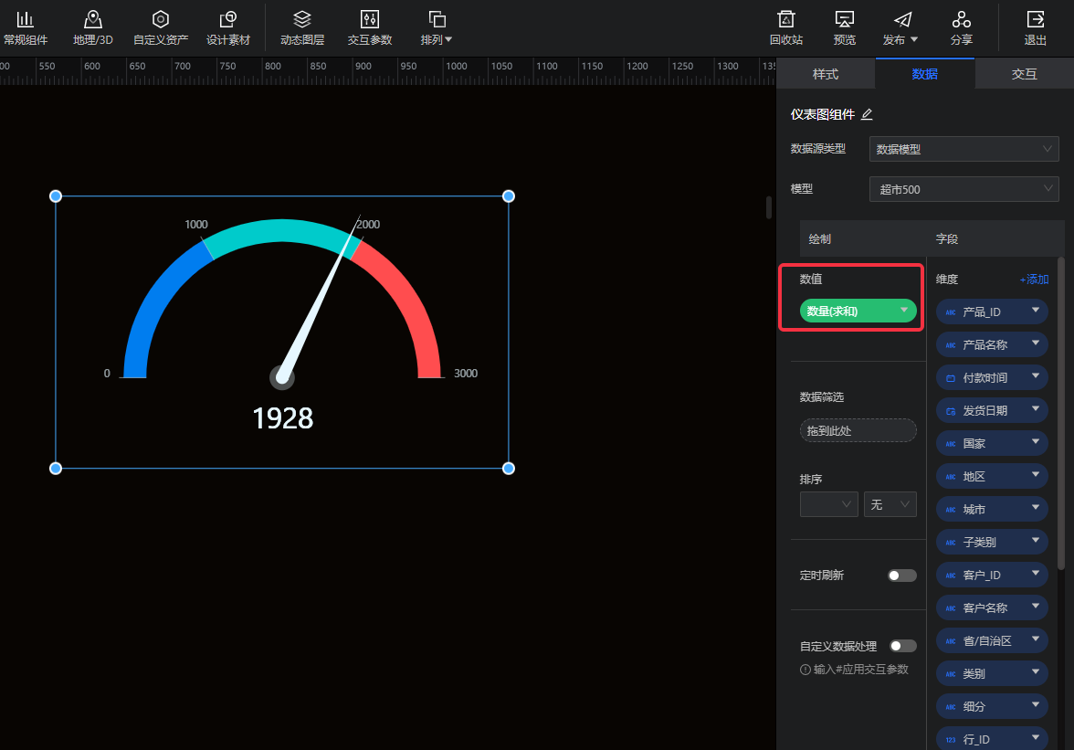Open the 数量(求和) field dropdown arrow
Viewport: 1074px width, 750px height.
(904, 311)
